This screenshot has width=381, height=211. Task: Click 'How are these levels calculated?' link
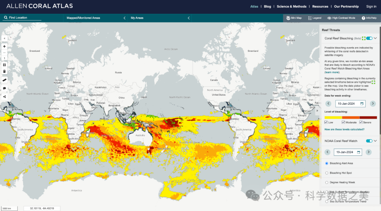[345, 129]
